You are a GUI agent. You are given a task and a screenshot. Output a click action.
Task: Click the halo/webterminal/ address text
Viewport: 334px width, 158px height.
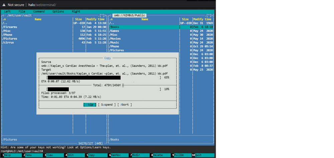click(x=42, y=5)
